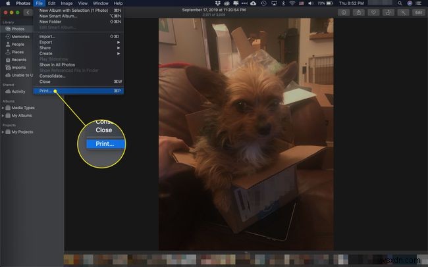The image size is (428, 267).
Task: Click the Share toolbar button
Action: 359,12
